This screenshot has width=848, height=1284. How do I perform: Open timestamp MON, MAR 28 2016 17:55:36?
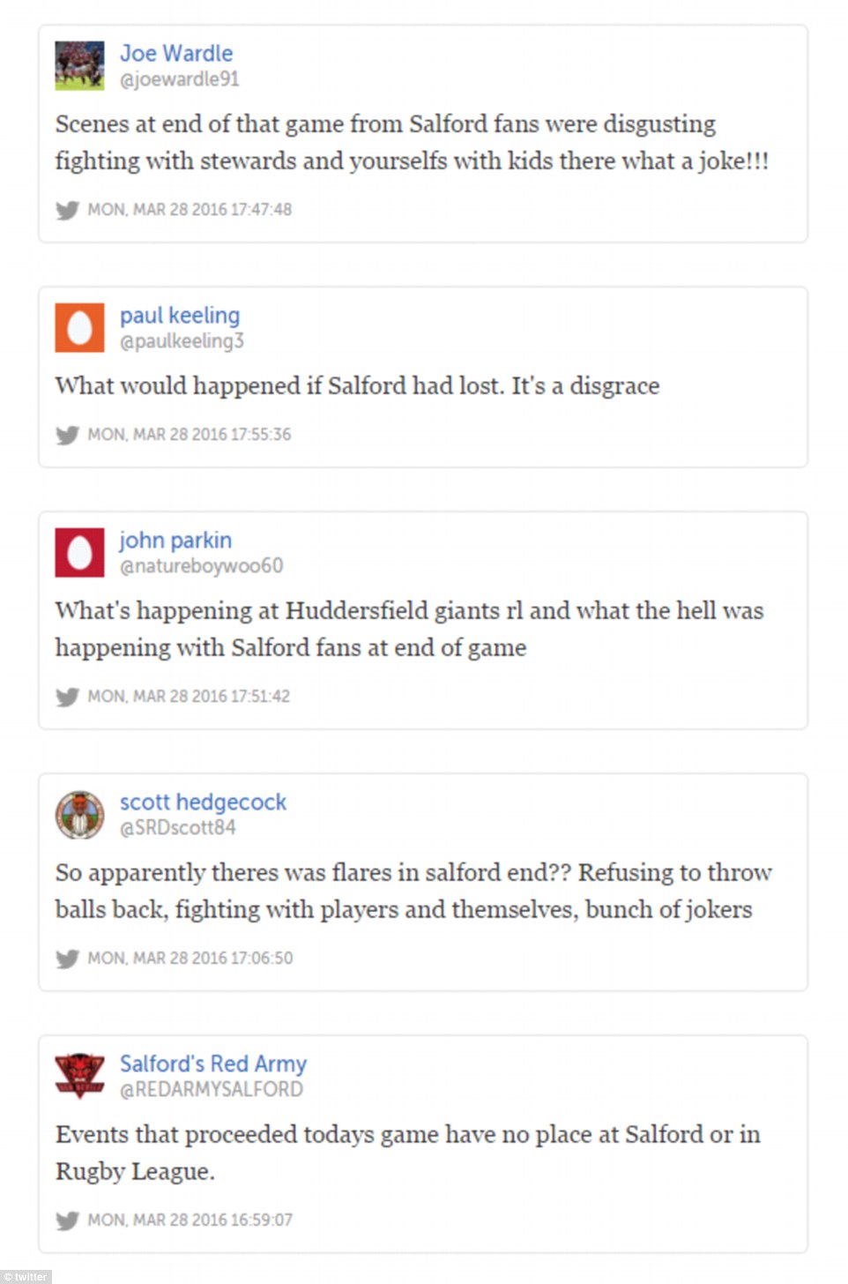pos(190,435)
